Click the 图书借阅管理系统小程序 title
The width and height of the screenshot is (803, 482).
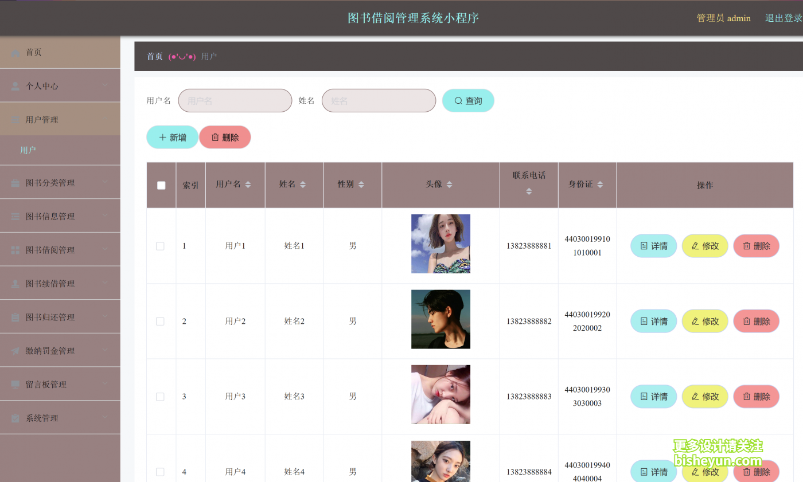(x=413, y=18)
